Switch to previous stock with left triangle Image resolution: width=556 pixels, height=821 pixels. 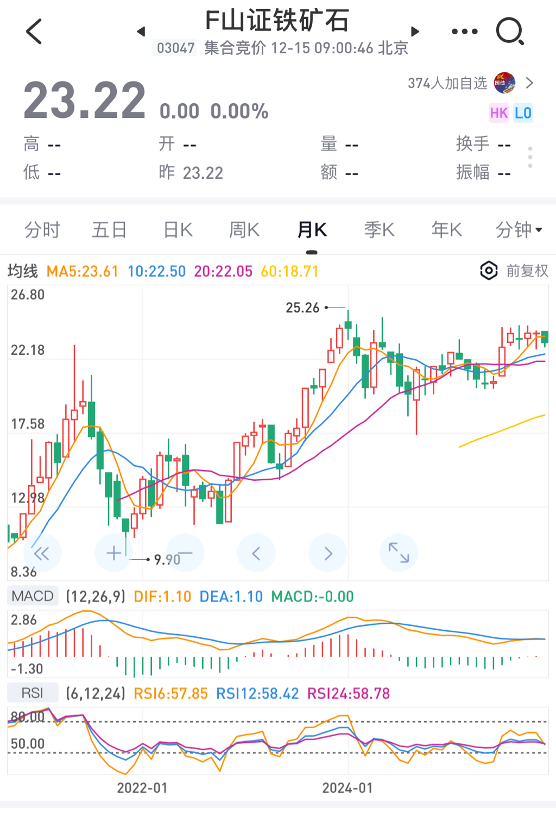pyautogui.click(x=141, y=32)
